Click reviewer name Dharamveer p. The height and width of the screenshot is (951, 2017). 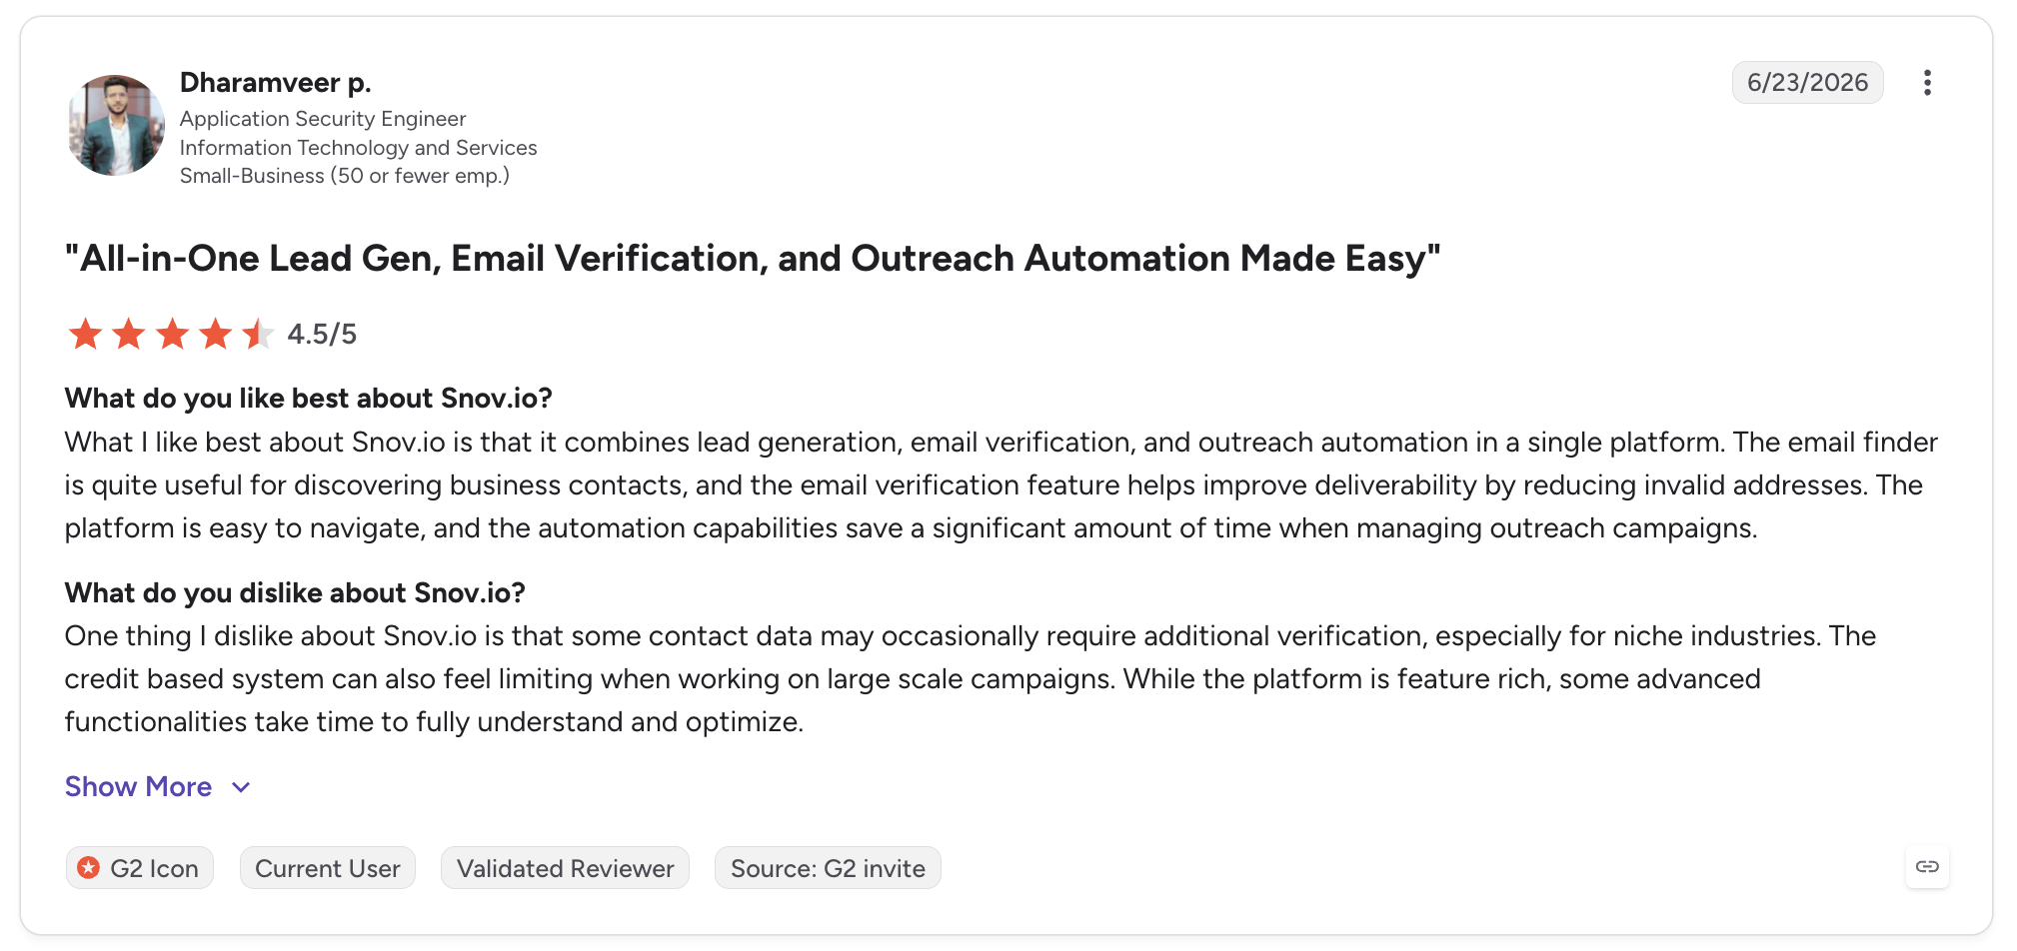276,82
